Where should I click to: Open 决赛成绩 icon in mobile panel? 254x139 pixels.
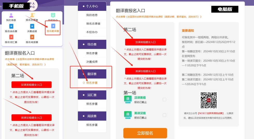[x=32, y=26]
